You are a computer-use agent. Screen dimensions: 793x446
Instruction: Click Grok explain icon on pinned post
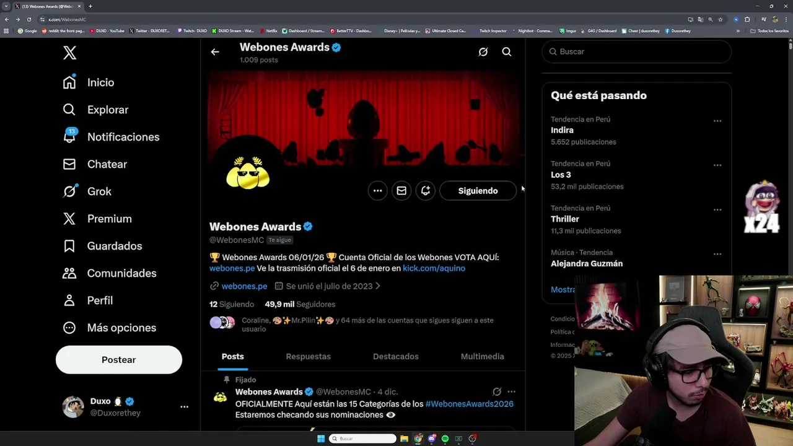[497, 391]
